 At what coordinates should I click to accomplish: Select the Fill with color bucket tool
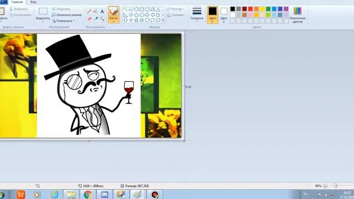(x=96, y=11)
